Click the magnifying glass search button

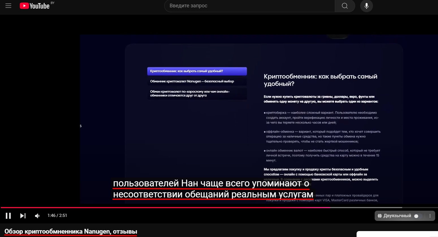[x=345, y=6]
